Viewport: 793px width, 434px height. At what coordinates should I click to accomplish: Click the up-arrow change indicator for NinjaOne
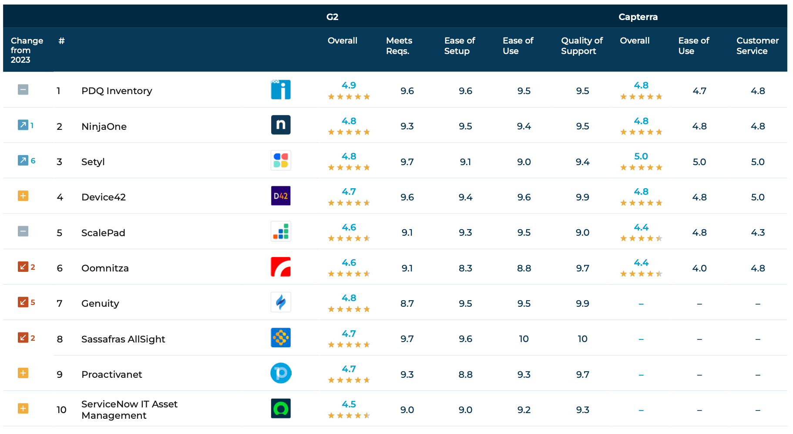coord(23,125)
